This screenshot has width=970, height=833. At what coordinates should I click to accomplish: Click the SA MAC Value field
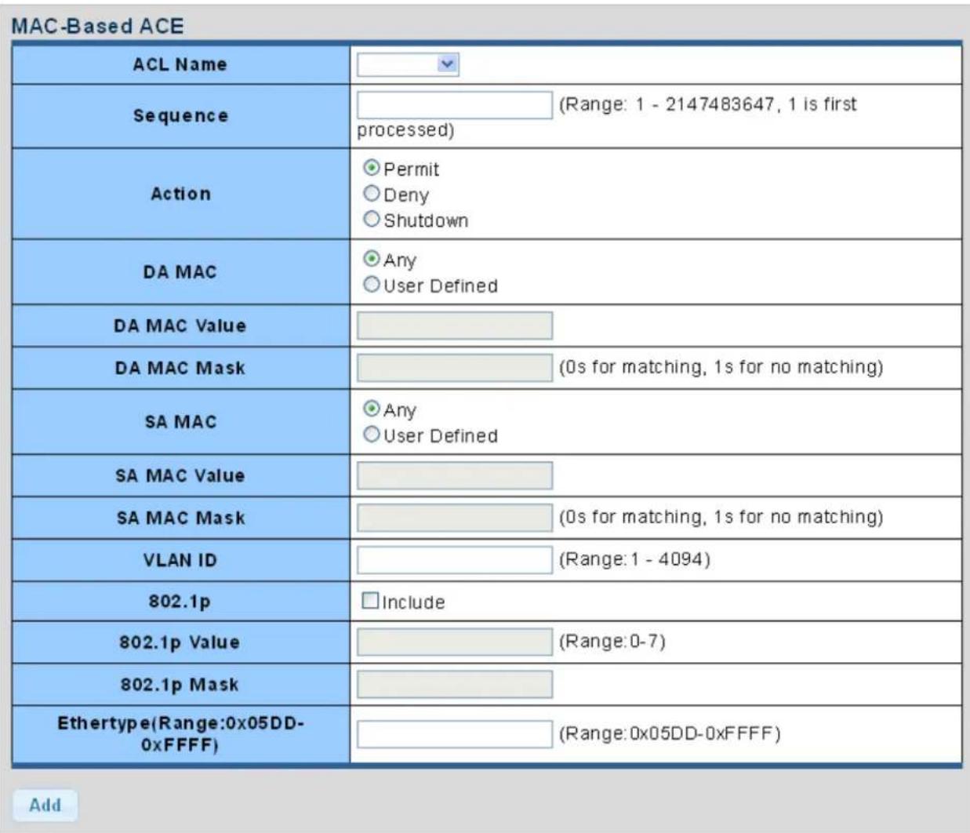click(455, 475)
